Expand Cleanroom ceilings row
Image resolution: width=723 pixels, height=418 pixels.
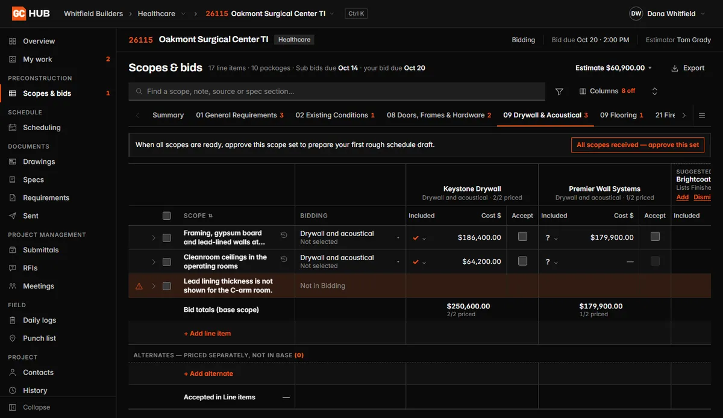coord(154,262)
